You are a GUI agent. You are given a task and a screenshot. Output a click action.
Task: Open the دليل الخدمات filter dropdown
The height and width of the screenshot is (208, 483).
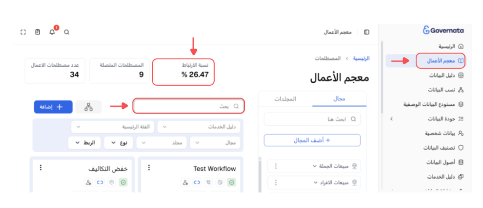click(x=199, y=126)
